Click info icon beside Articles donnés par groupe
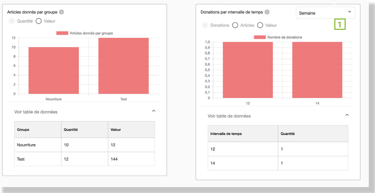 point(61,12)
